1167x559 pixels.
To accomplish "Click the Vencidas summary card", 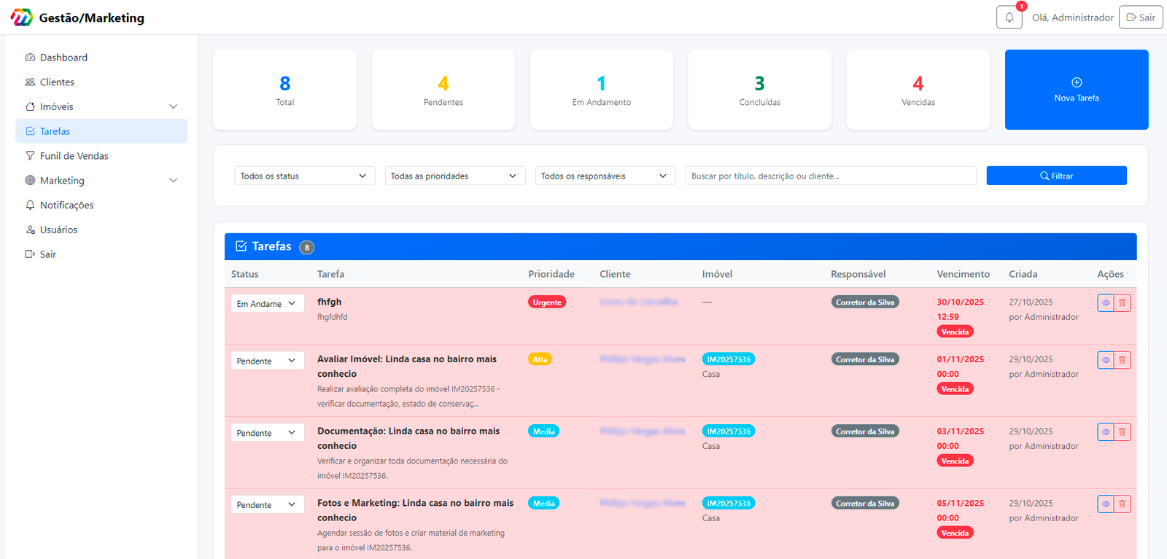I will (918, 90).
